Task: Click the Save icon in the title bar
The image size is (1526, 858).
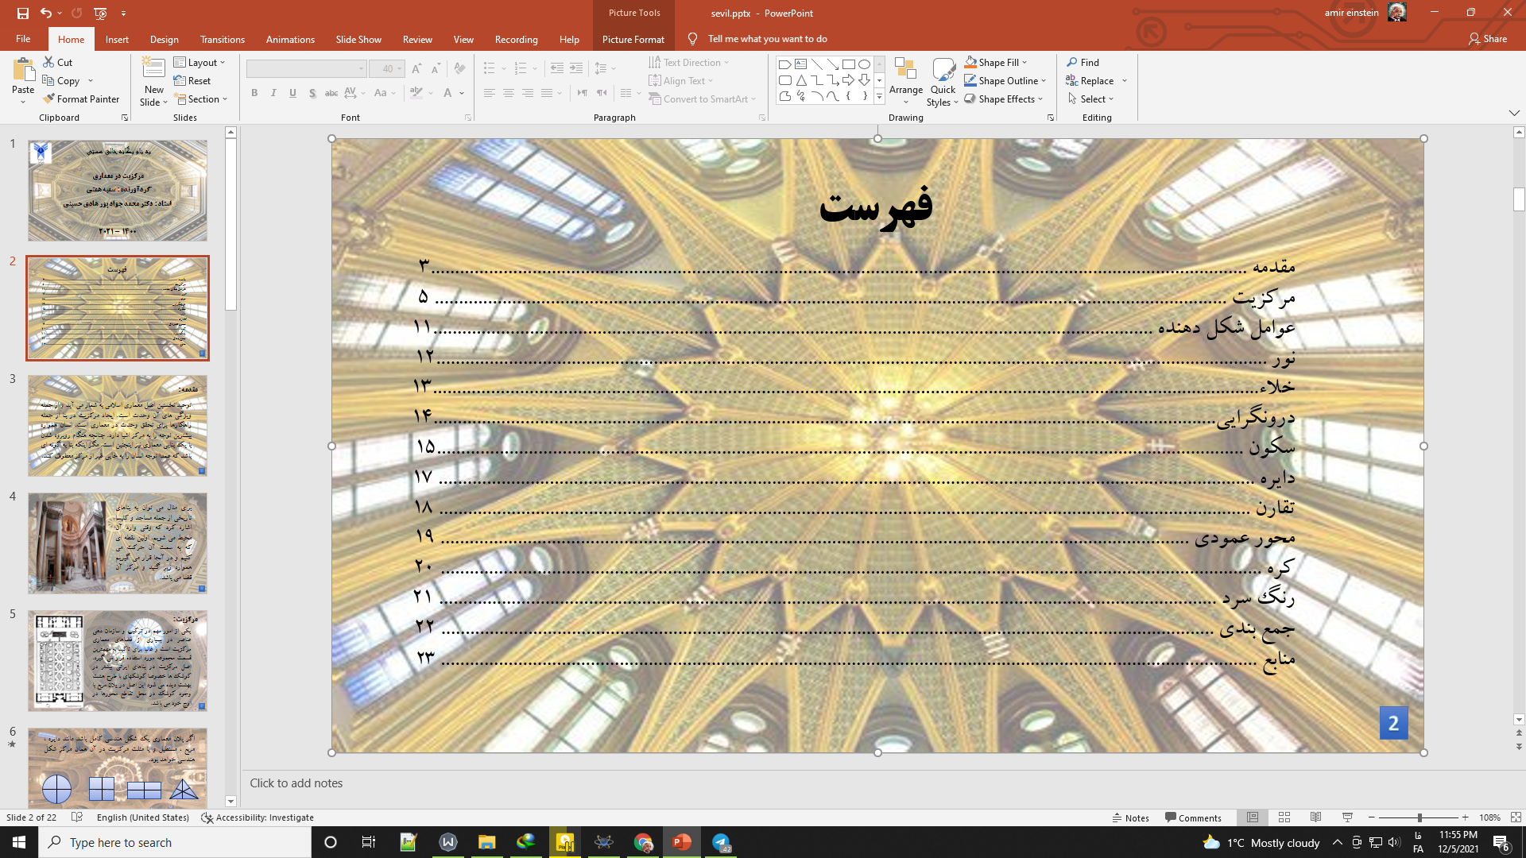Action: (22, 13)
